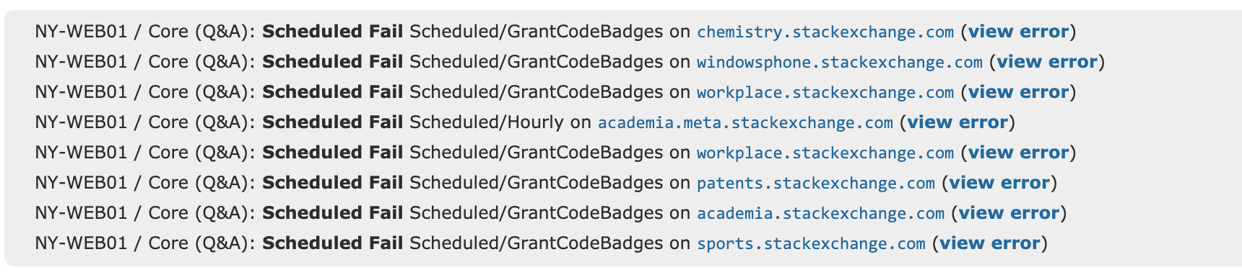Open the windowsphone.stackexchange.com link

click(839, 62)
